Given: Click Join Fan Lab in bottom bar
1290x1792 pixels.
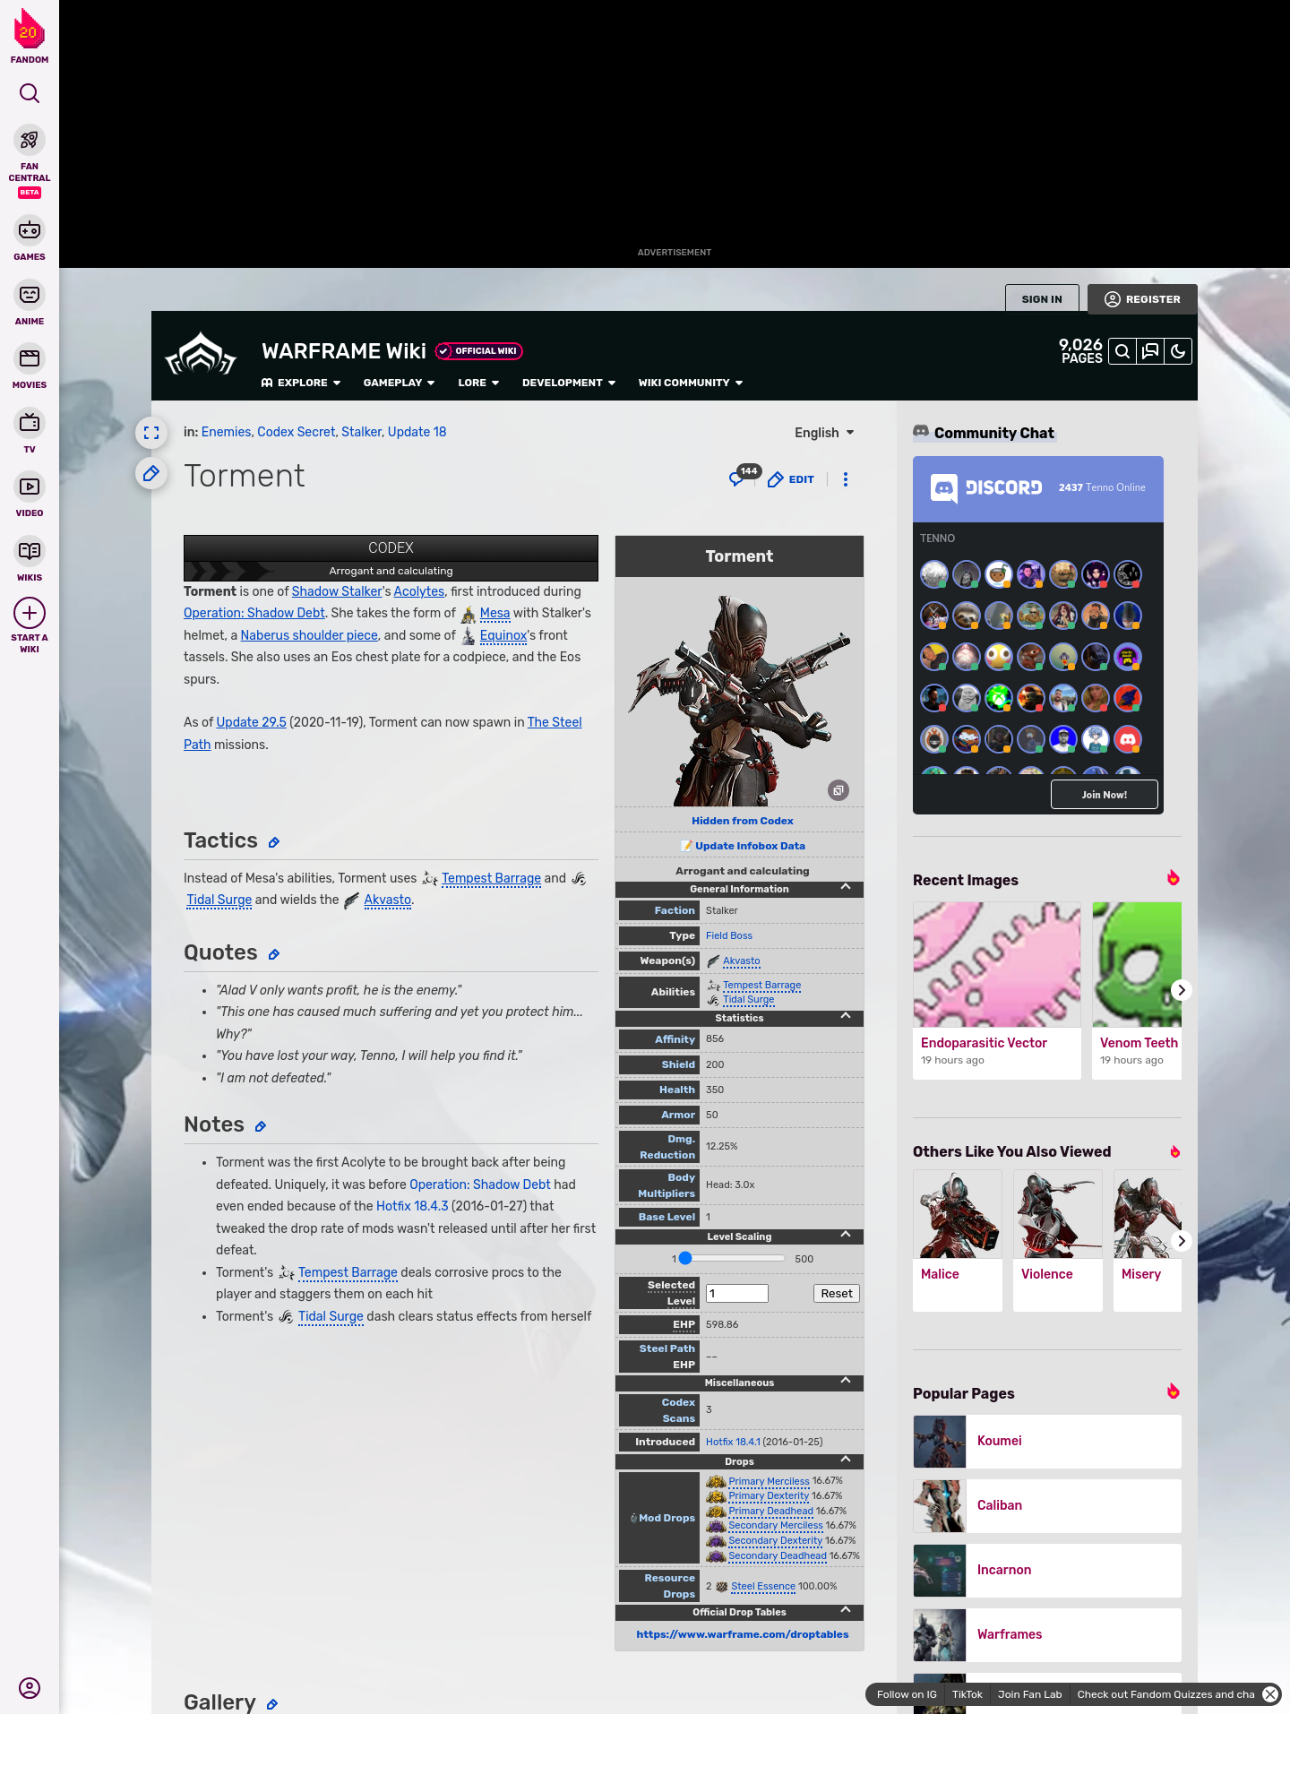Looking at the screenshot, I should pyautogui.click(x=1029, y=1694).
